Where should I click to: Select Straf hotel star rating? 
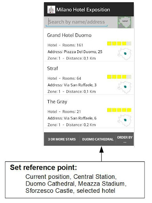[119, 77]
